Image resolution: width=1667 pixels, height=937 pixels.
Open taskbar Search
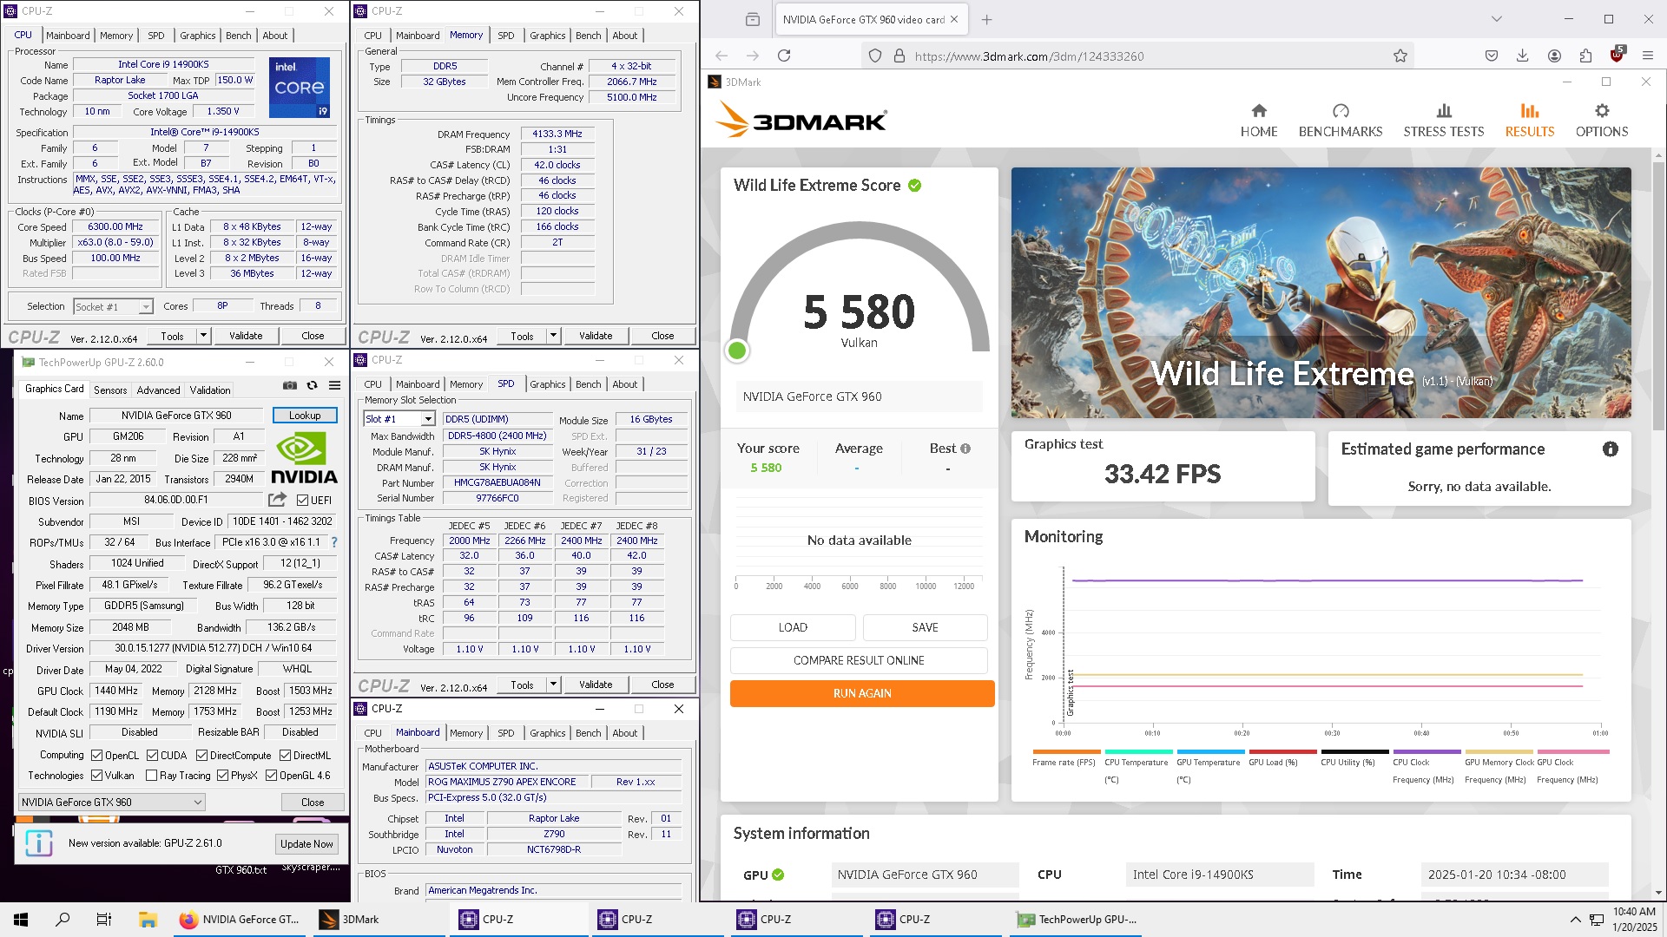(63, 920)
